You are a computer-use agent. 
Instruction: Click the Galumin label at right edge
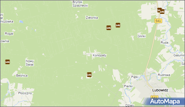coord(179,55)
